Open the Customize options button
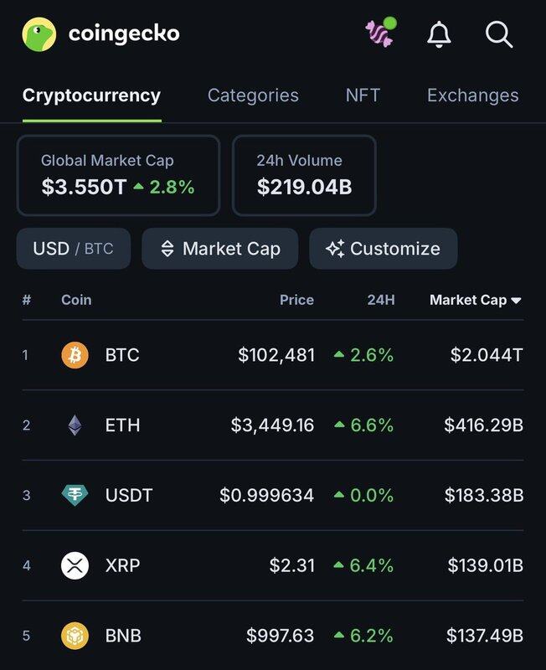Image resolution: width=546 pixels, height=670 pixels. pyautogui.click(x=384, y=249)
